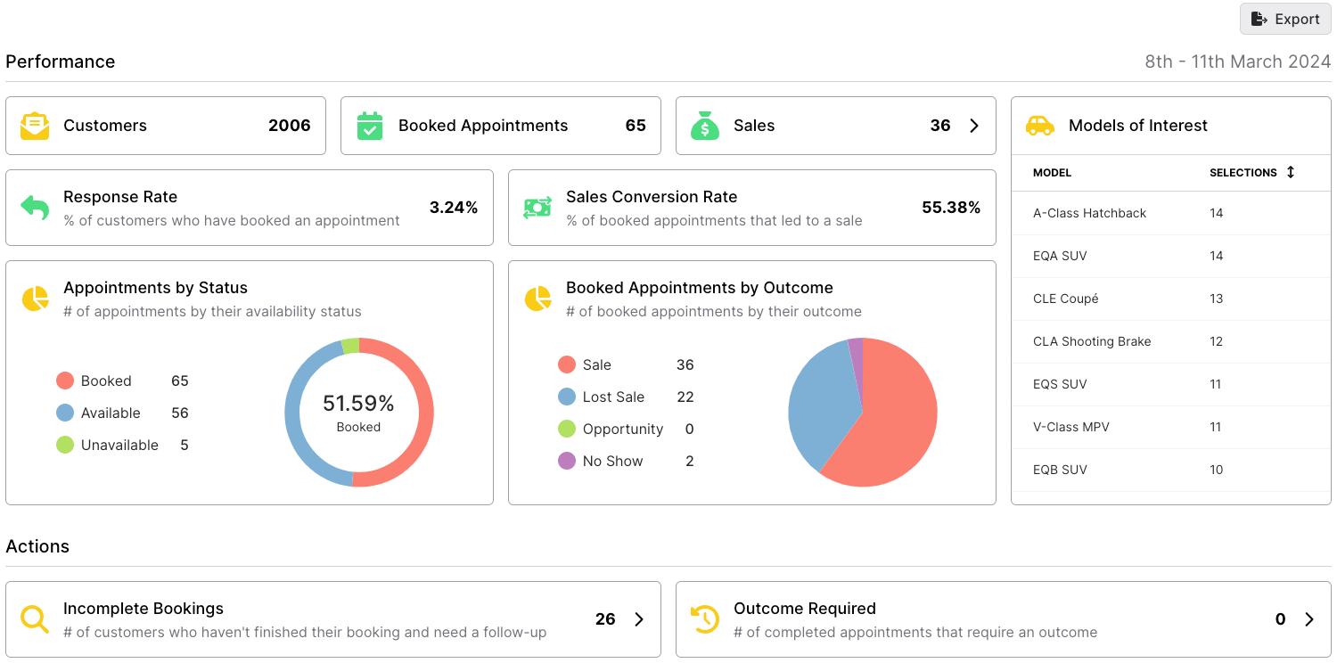The image size is (1337, 663).
Task: Click the clock history Outcome Required icon
Action: [705, 619]
